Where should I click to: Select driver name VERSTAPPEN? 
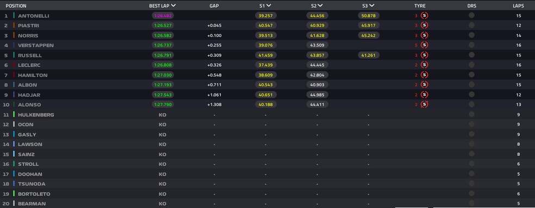coord(36,45)
